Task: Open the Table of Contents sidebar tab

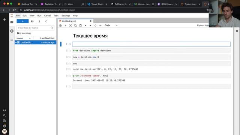Action: click(12, 40)
